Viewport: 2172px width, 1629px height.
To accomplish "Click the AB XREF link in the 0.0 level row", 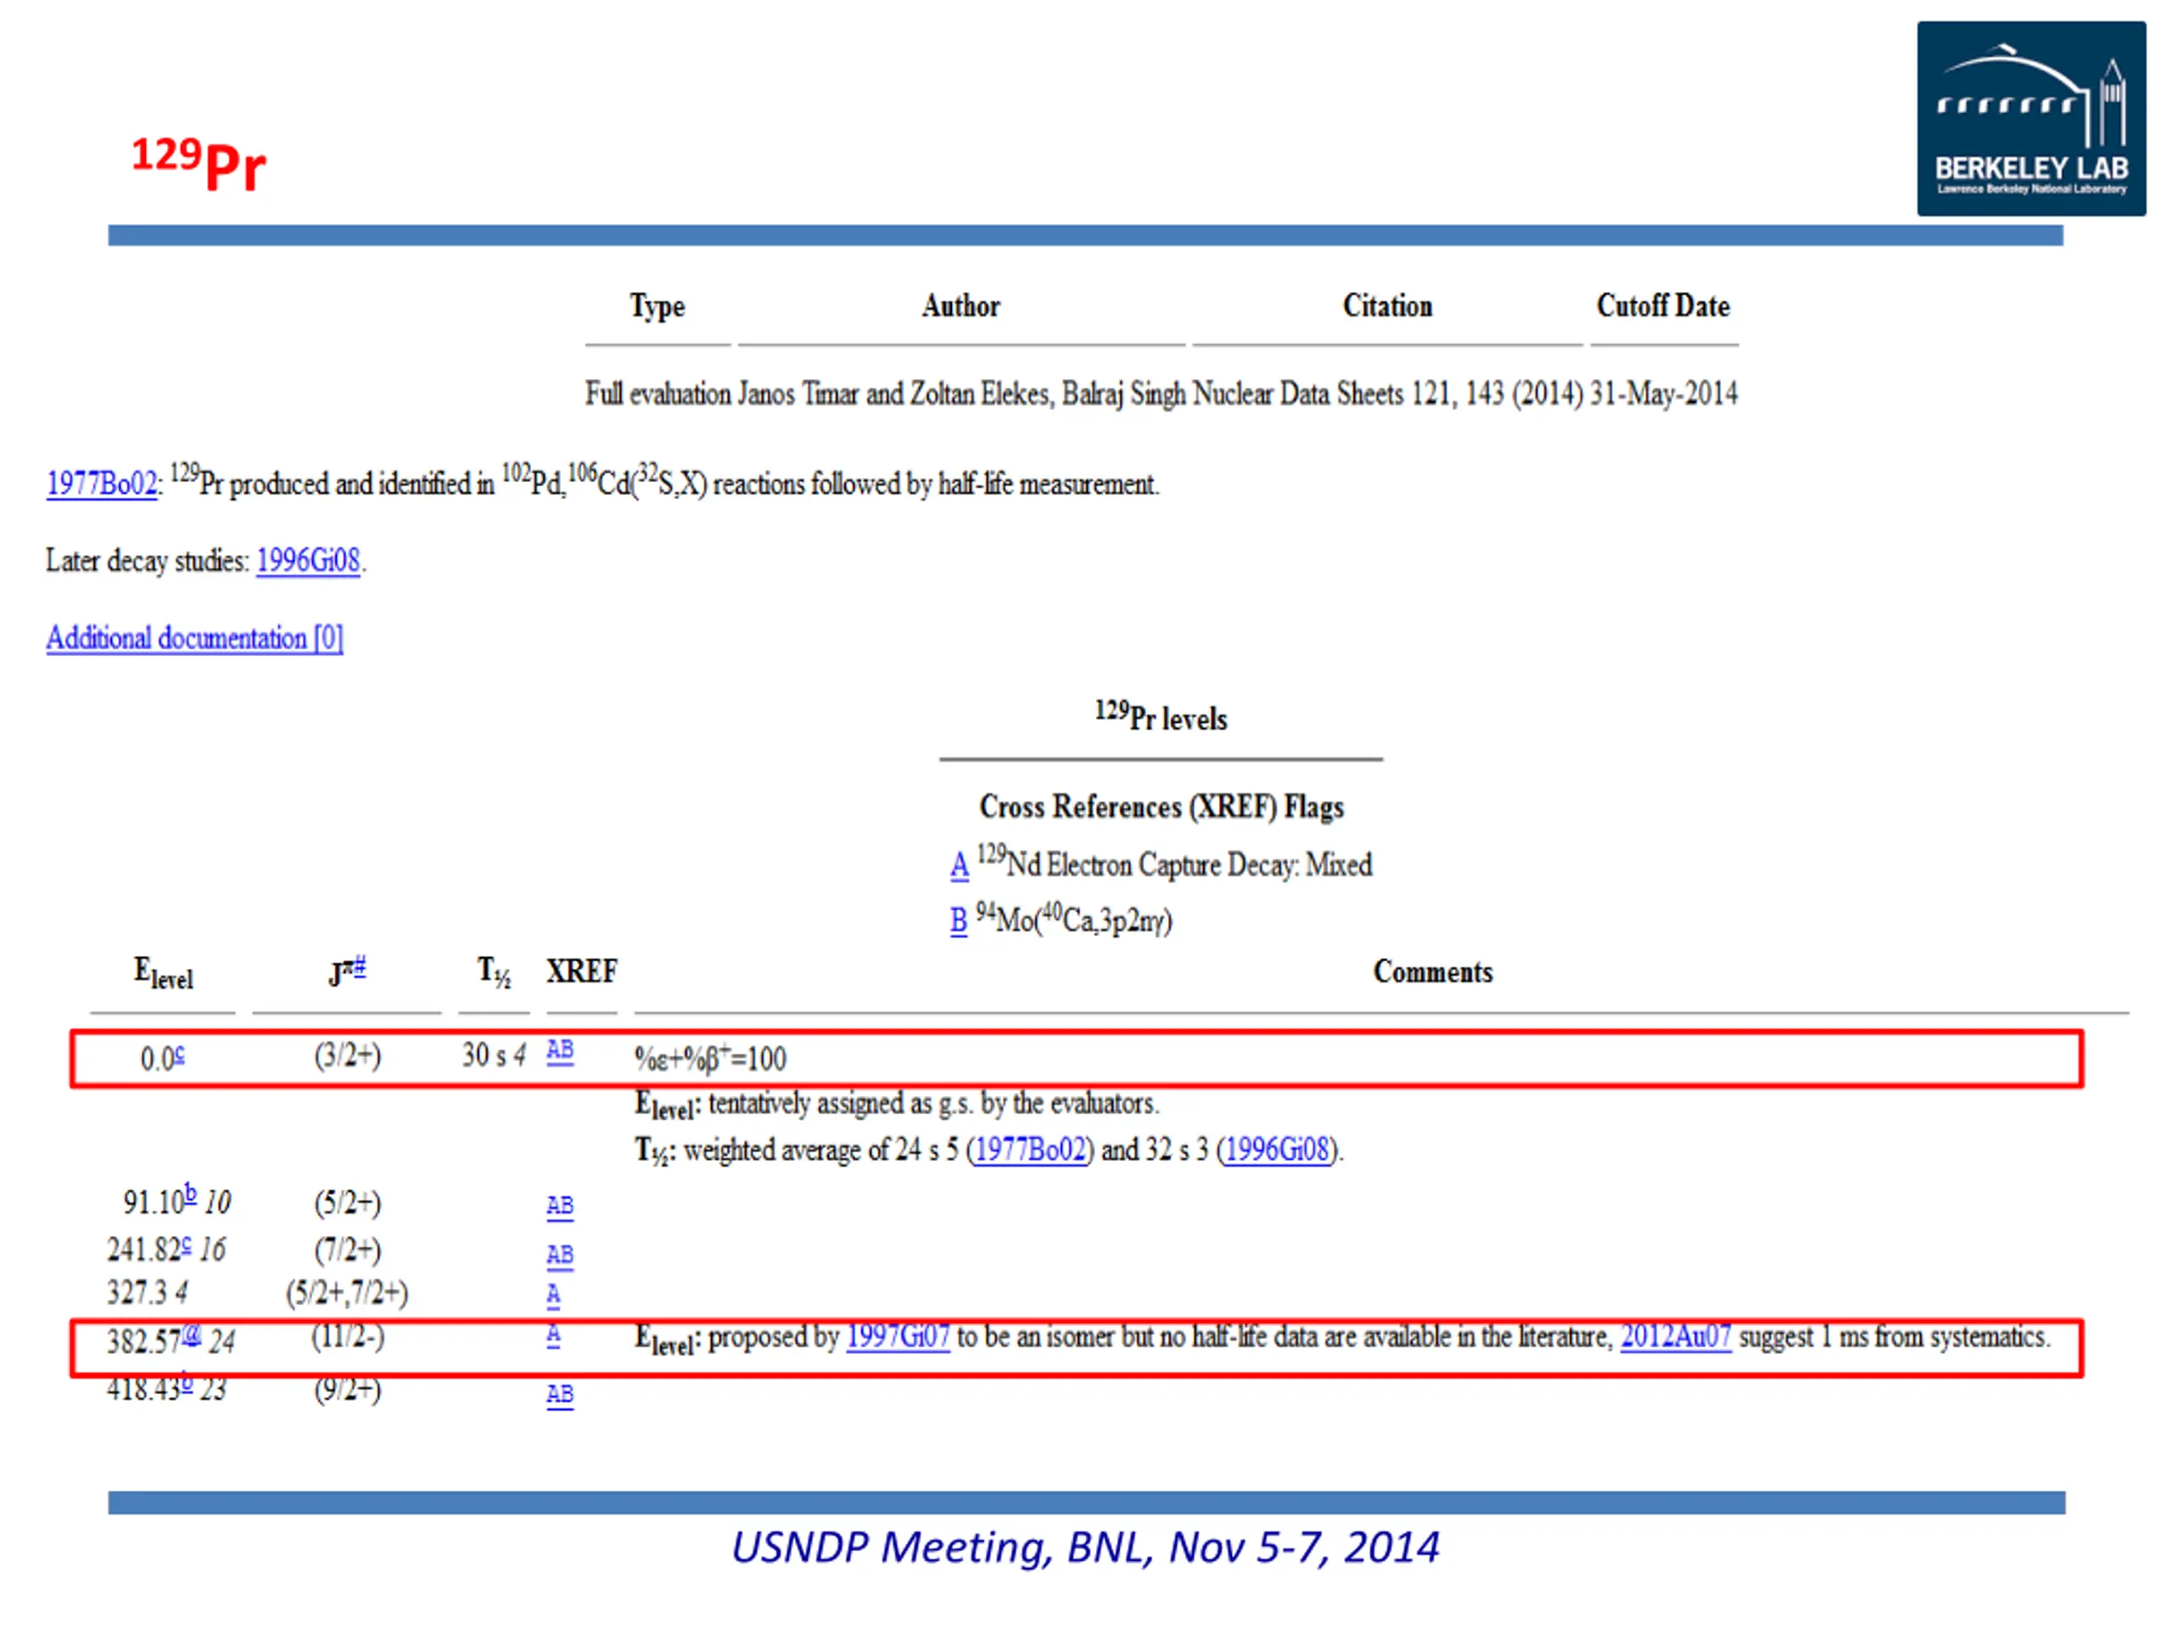I will (560, 1050).
